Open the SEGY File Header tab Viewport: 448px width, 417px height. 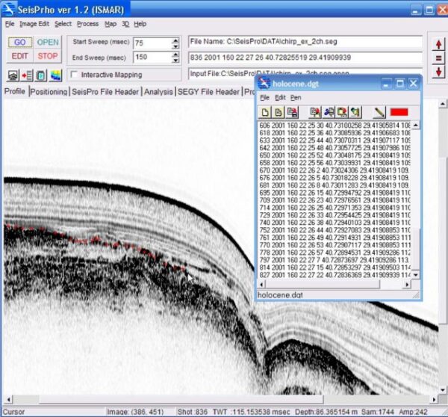coord(208,92)
